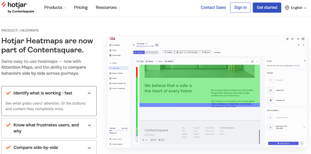This screenshot has height=154, width=311.
Task: Switch heatmap mode to Scrolls
Action: [x=159, y=61]
